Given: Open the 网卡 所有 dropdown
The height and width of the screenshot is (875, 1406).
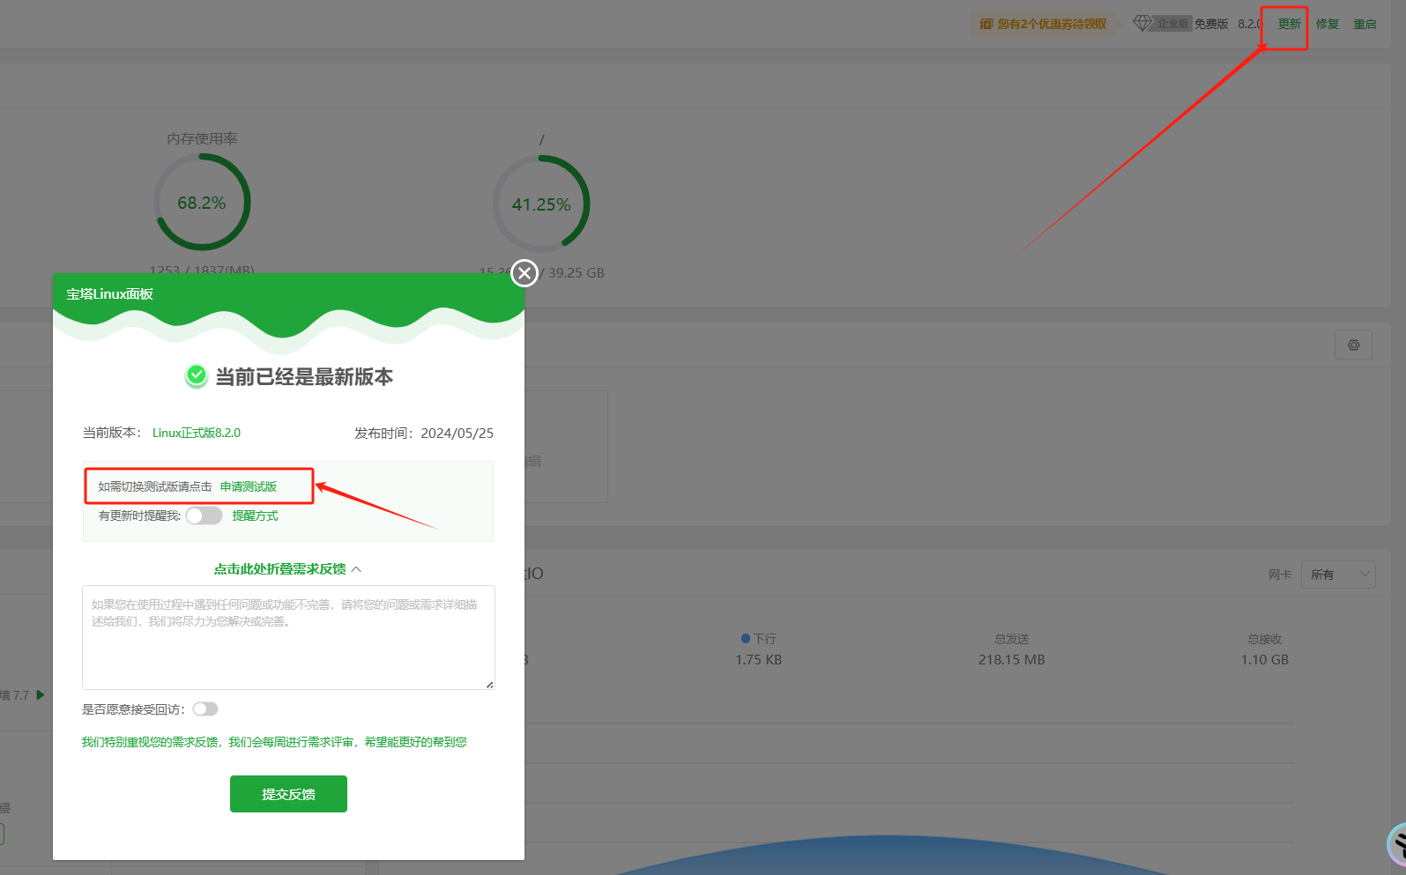Looking at the screenshot, I should pyautogui.click(x=1338, y=575).
